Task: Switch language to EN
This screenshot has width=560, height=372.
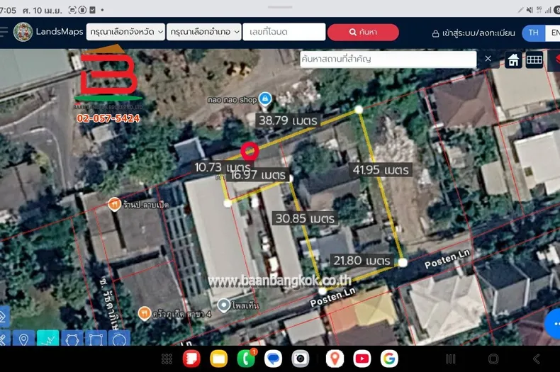Action: coord(553,33)
